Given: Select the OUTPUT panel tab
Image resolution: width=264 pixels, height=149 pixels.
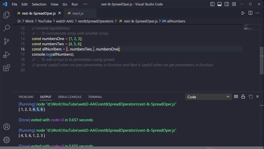Looking at the screenshot, I should pyautogui.click(x=46, y=97).
